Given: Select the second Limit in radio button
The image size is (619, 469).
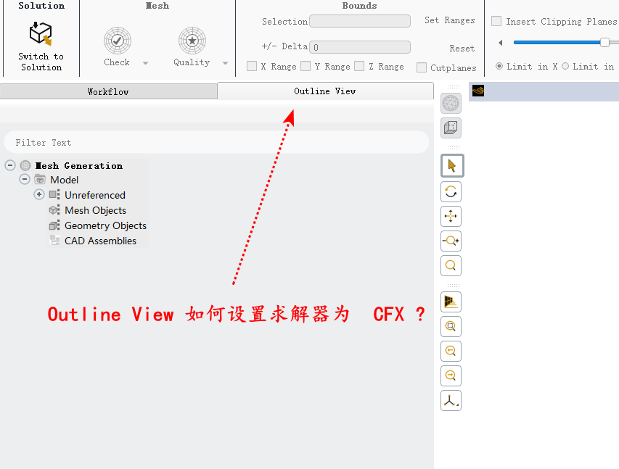Looking at the screenshot, I should click(565, 66).
